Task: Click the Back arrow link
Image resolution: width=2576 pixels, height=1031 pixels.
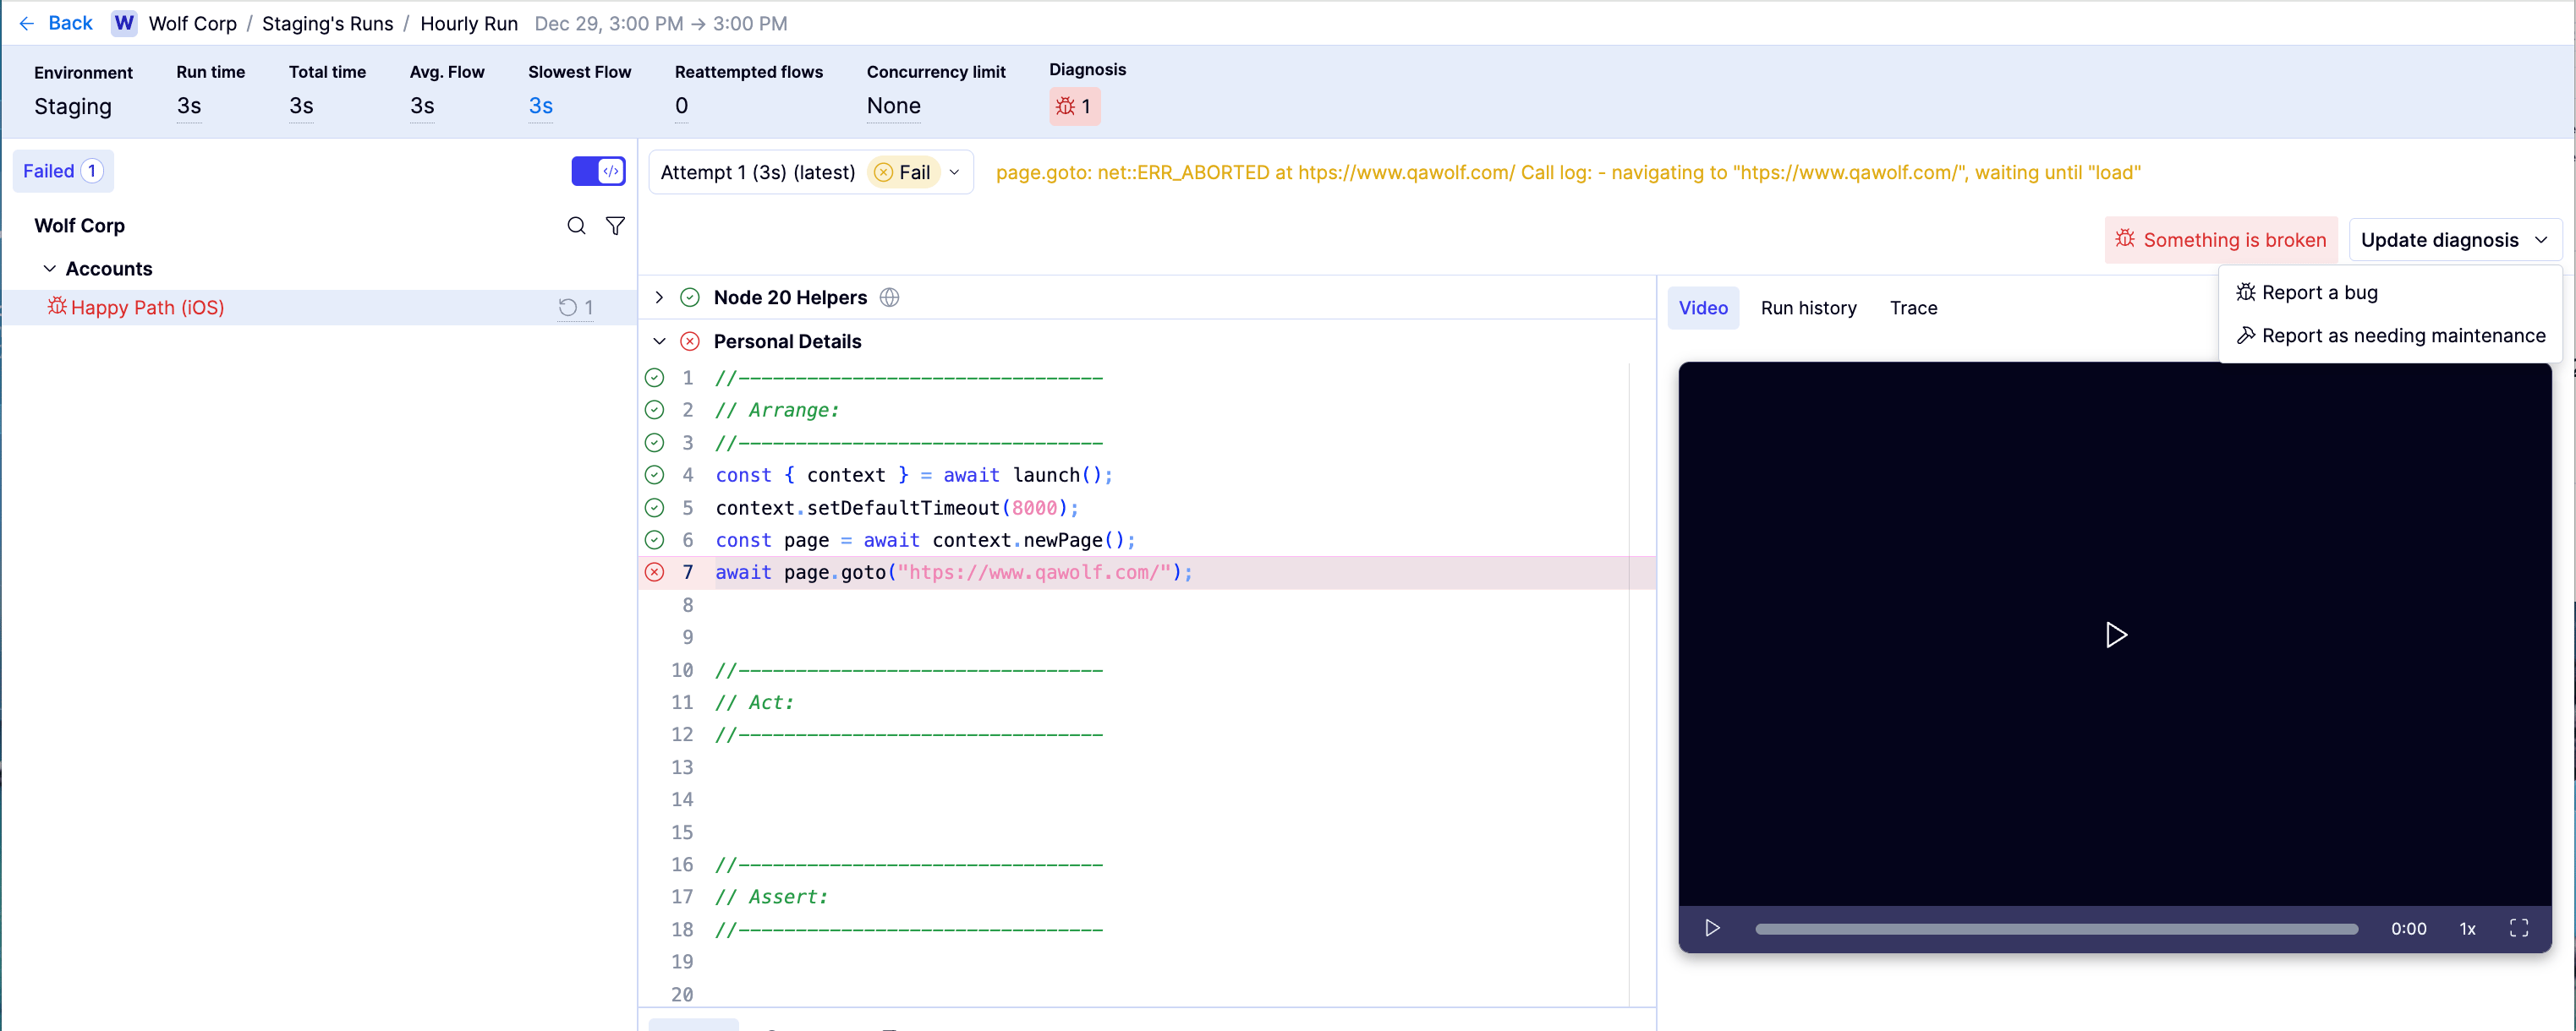Action: (55, 23)
